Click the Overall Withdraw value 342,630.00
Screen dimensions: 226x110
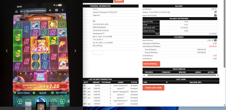[202, 53]
